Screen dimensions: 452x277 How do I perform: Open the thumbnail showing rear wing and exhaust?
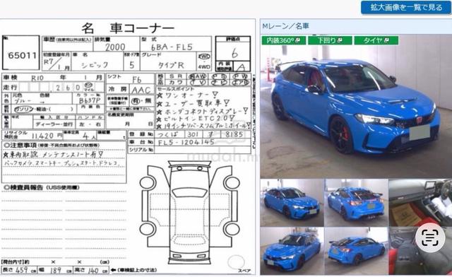(x=356, y=203)
